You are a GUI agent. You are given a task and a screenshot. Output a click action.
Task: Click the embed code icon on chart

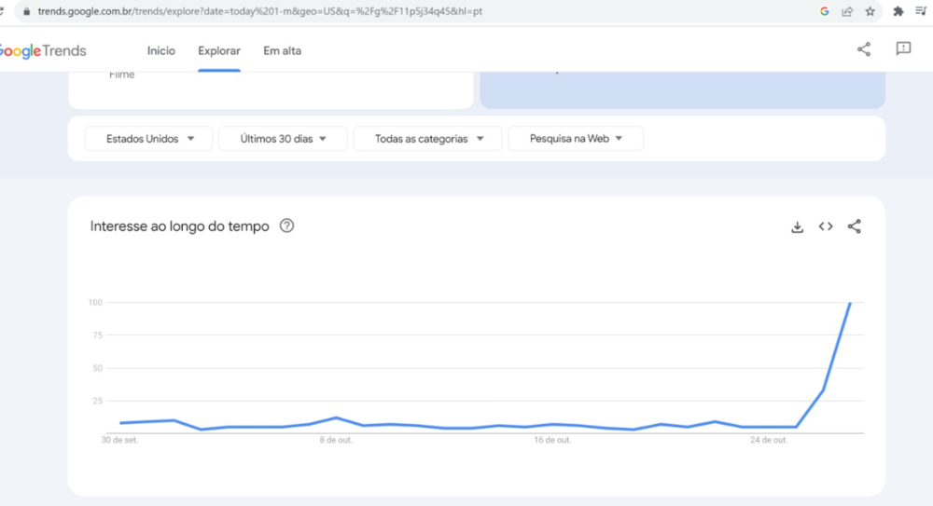(826, 226)
